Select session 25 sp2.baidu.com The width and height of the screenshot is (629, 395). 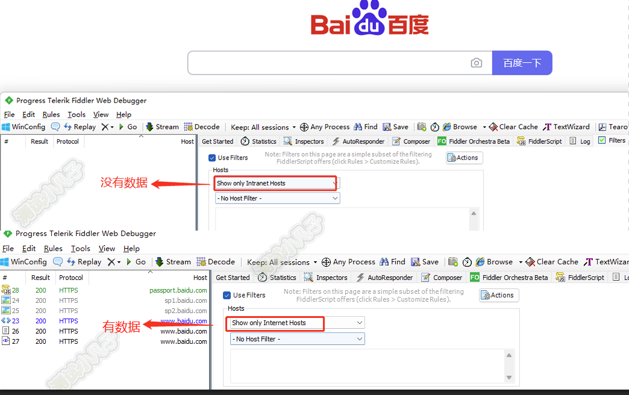pyautogui.click(x=104, y=310)
